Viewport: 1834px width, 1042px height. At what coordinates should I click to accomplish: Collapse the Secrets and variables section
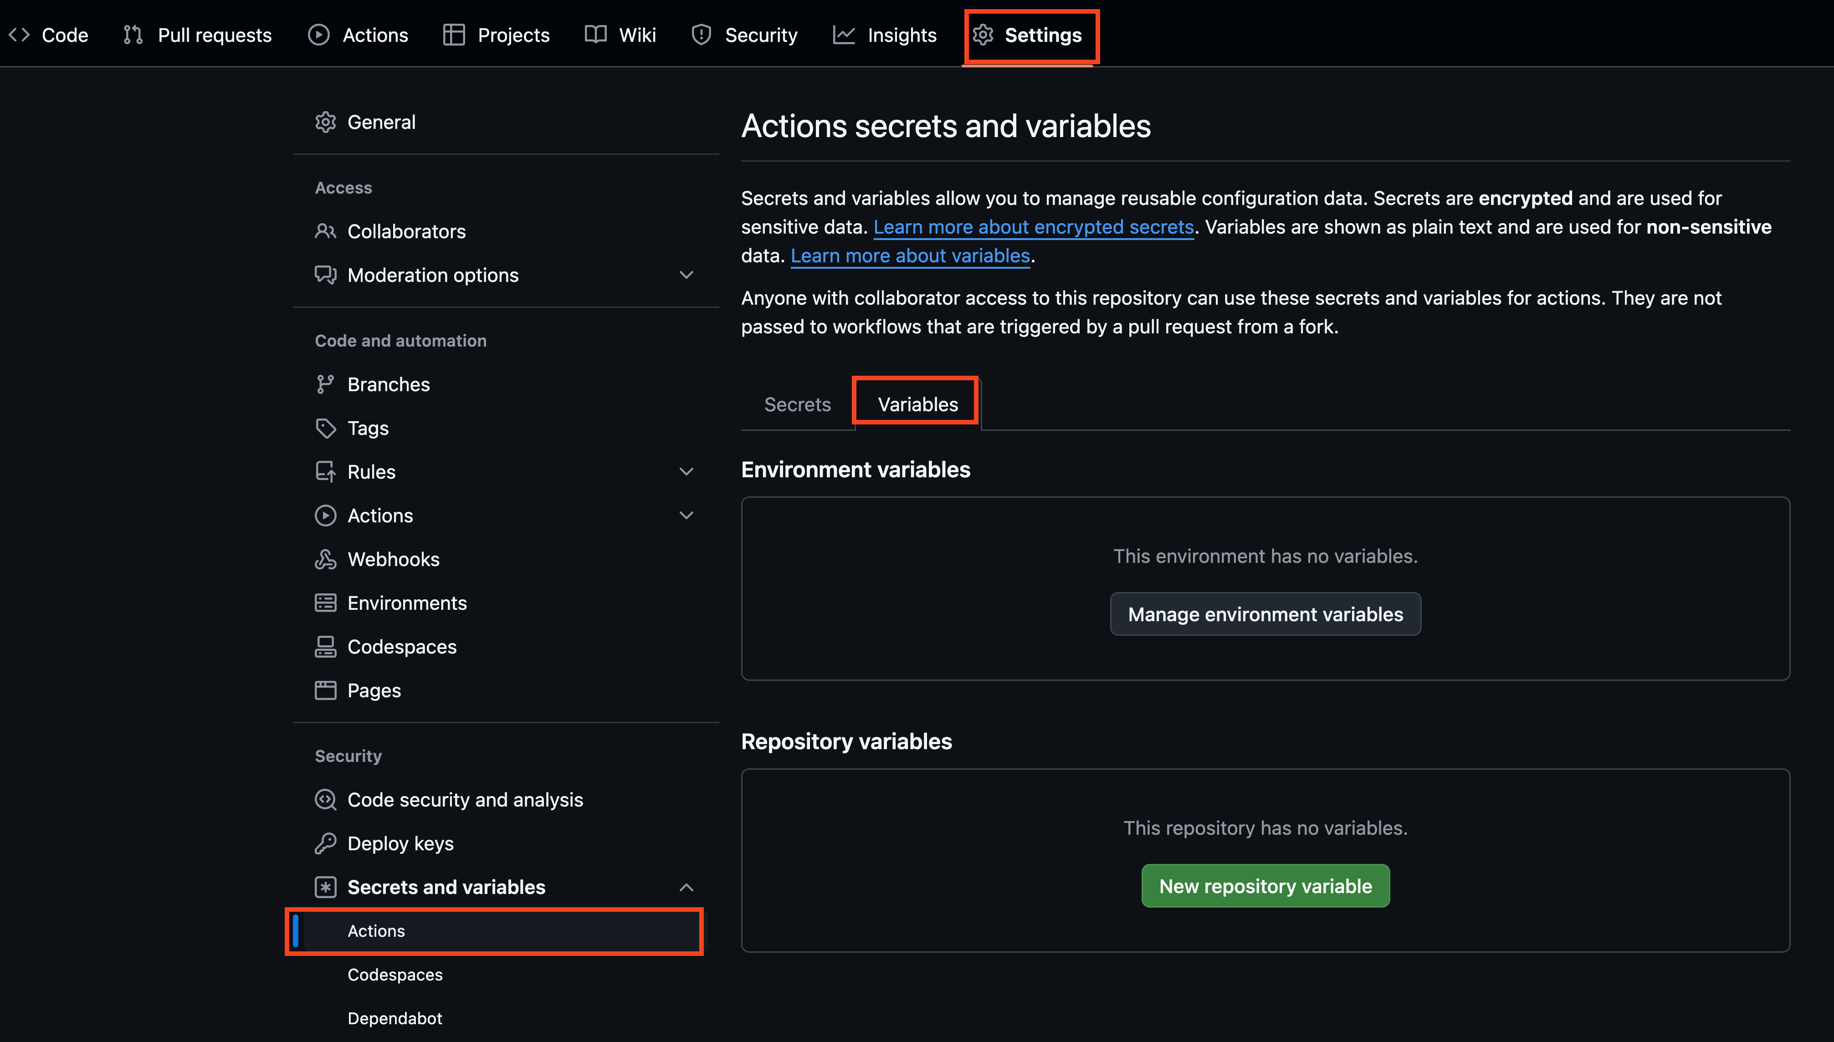point(686,888)
